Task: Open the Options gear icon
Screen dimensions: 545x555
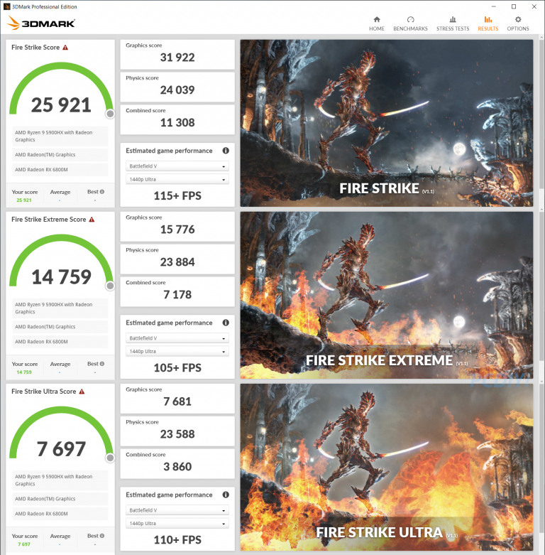Action: click(x=518, y=19)
